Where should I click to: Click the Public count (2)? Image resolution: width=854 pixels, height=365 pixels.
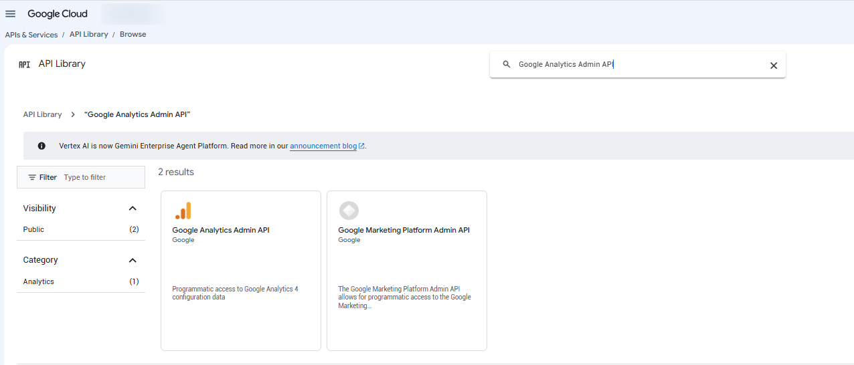point(134,229)
